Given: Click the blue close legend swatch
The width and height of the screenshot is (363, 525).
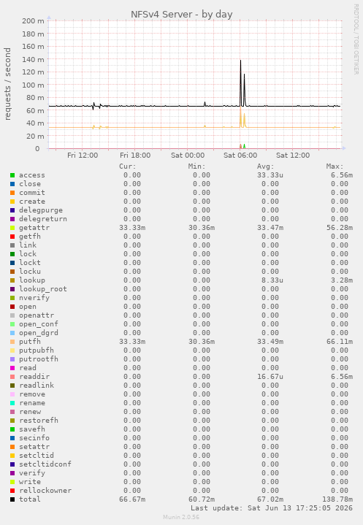Looking at the screenshot, I should (x=12, y=184).
